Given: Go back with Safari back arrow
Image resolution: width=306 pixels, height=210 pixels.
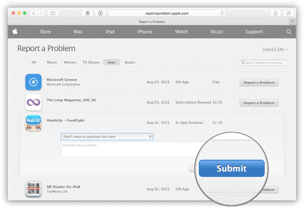Looking at the screenshot, I should 34,13.
